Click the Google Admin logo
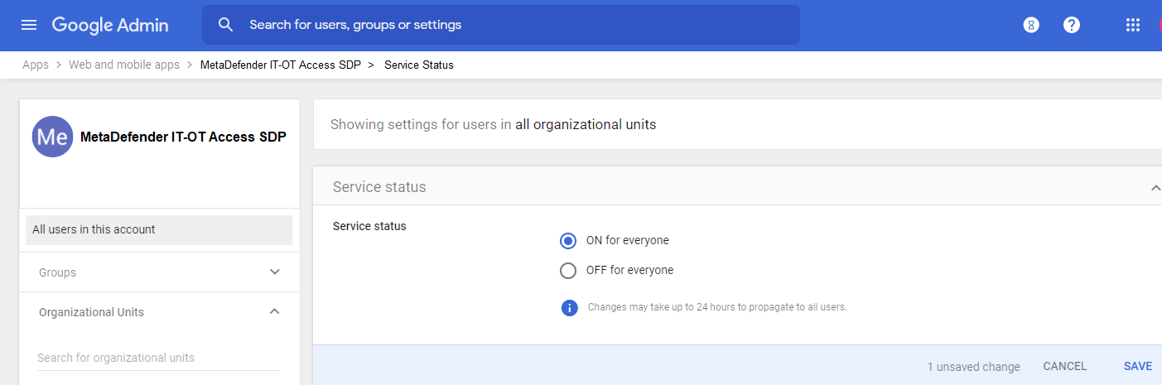1162x385 pixels. coord(110,25)
